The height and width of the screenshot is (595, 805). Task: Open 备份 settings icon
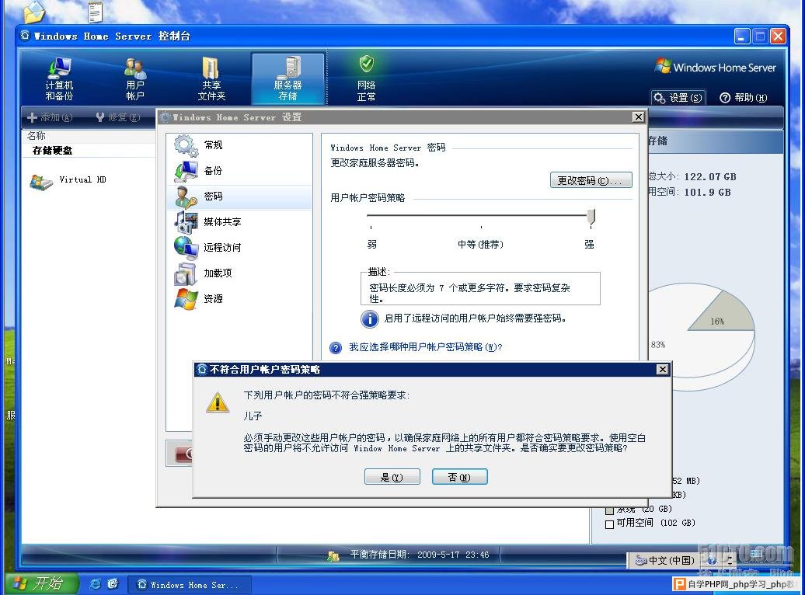click(186, 171)
